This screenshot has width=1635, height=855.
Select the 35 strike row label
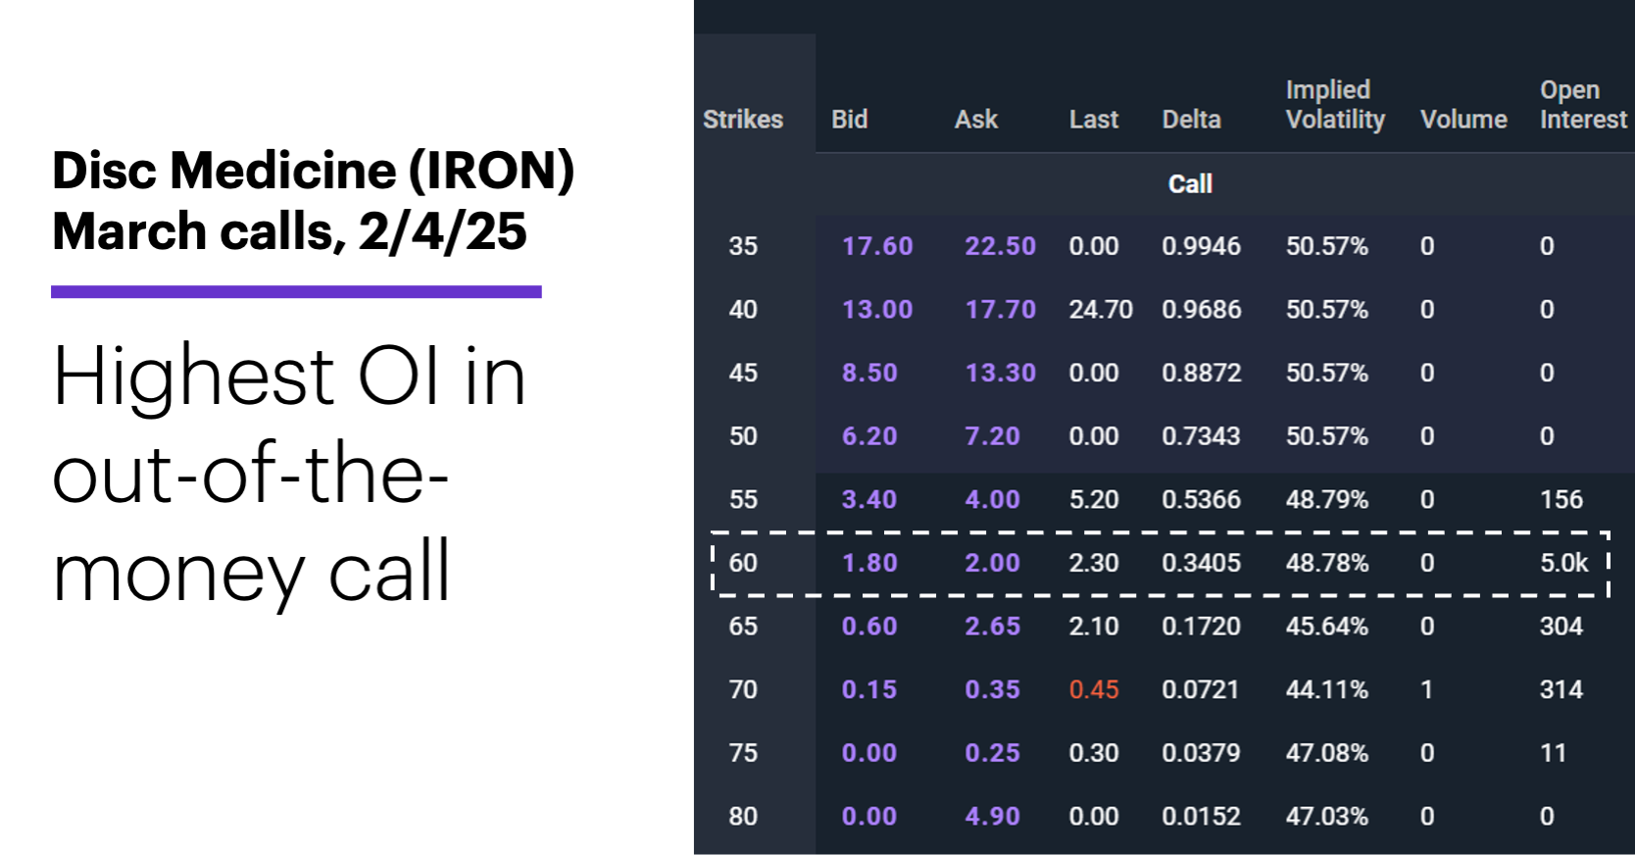click(743, 246)
